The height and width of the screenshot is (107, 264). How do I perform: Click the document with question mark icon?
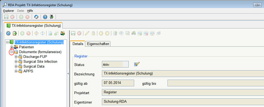(56, 34)
